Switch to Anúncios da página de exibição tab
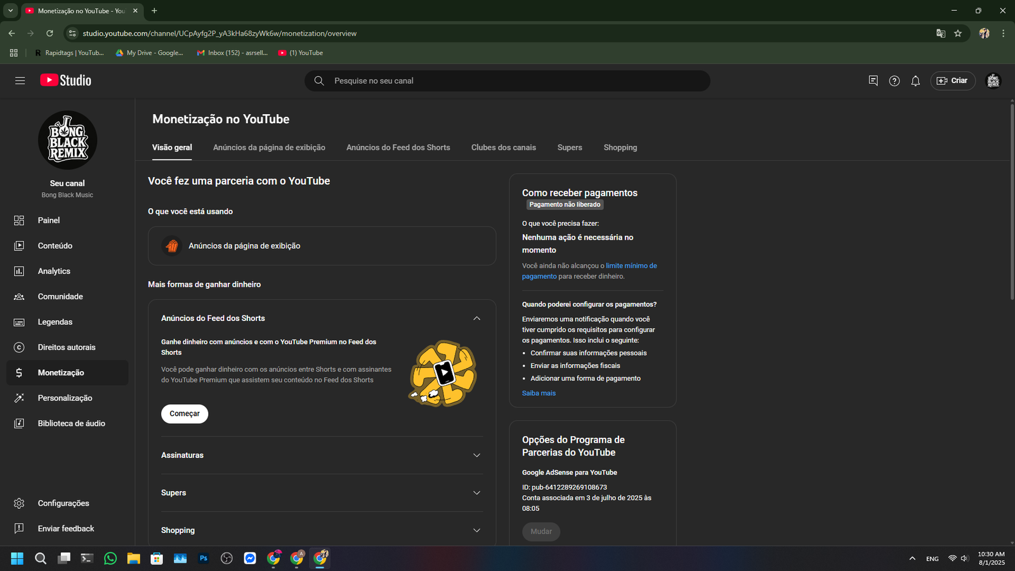The width and height of the screenshot is (1015, 571). [x=269, y=147]
